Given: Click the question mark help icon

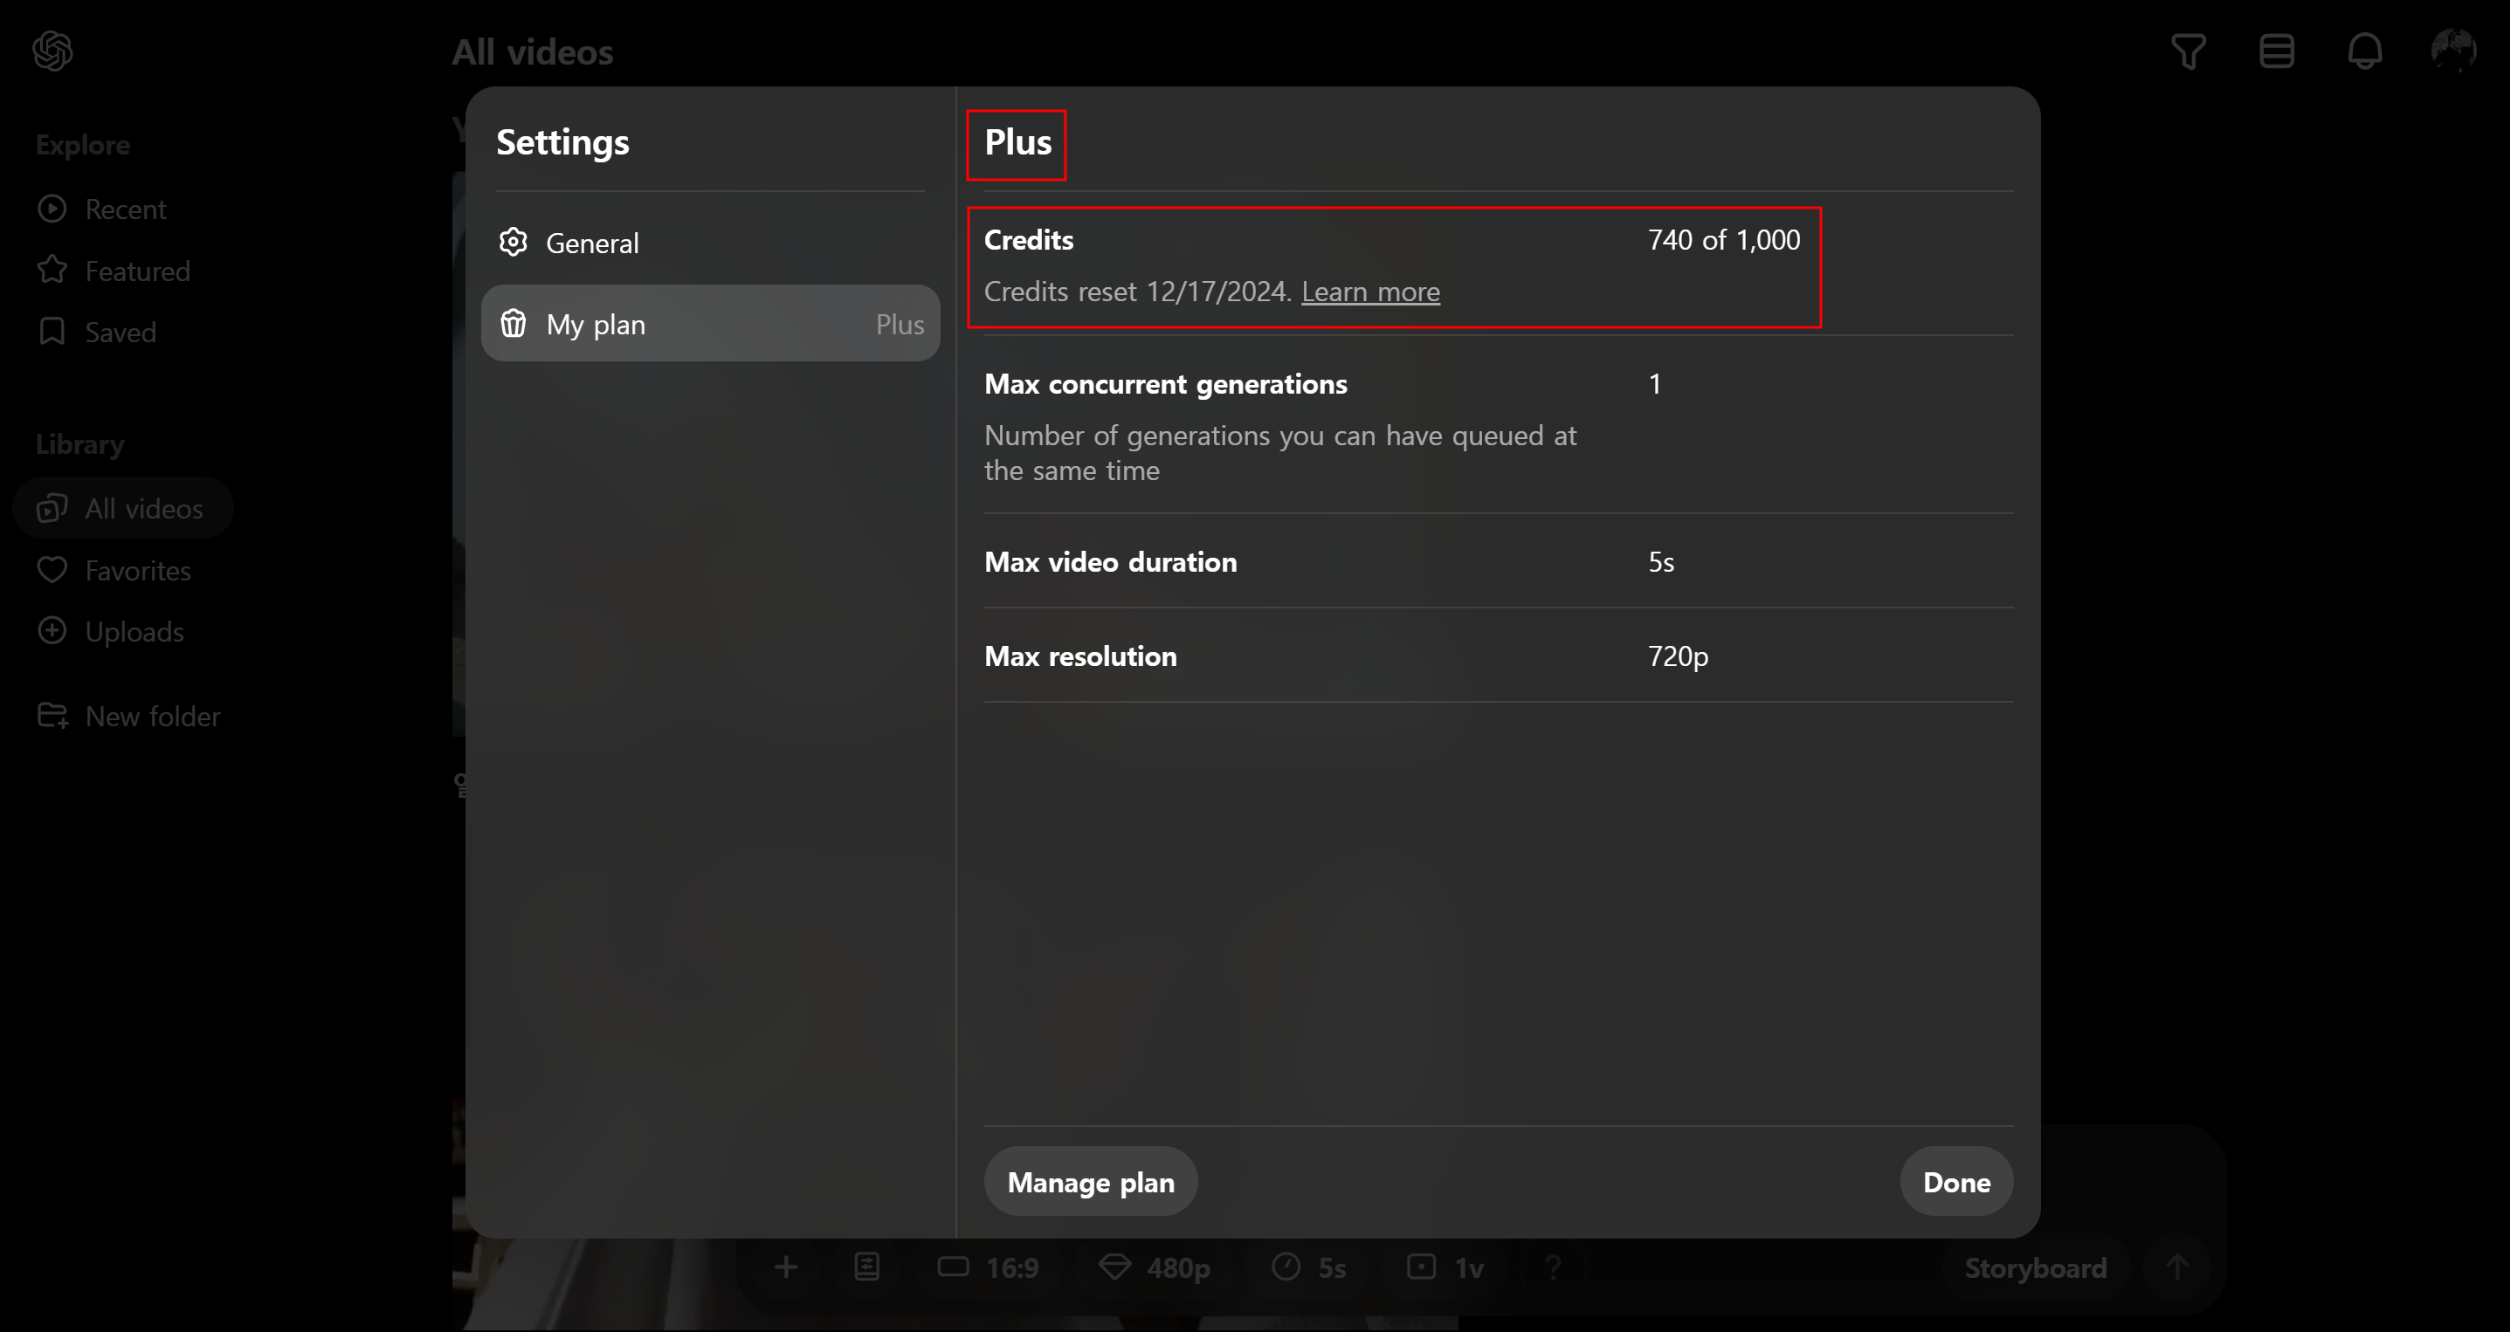Looking at the screenshot, I should 1553,1267.
